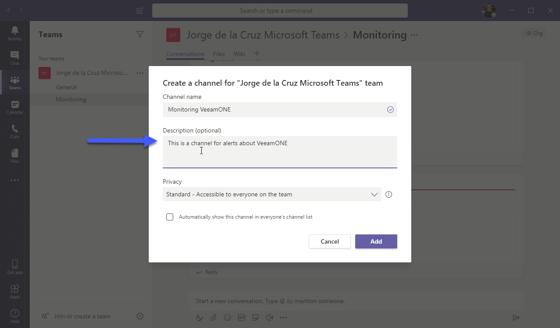This screenshot has width=560, height=328.
Task: Show more apps via ellipsis in rail
Action: point(15,180)
